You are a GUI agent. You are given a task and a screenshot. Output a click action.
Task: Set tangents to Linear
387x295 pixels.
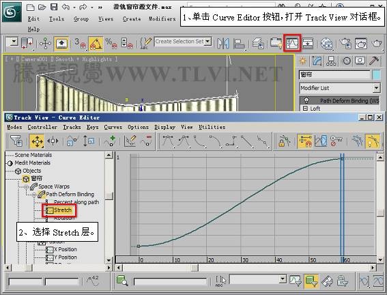pyautogui.click(x=247, y=141)
